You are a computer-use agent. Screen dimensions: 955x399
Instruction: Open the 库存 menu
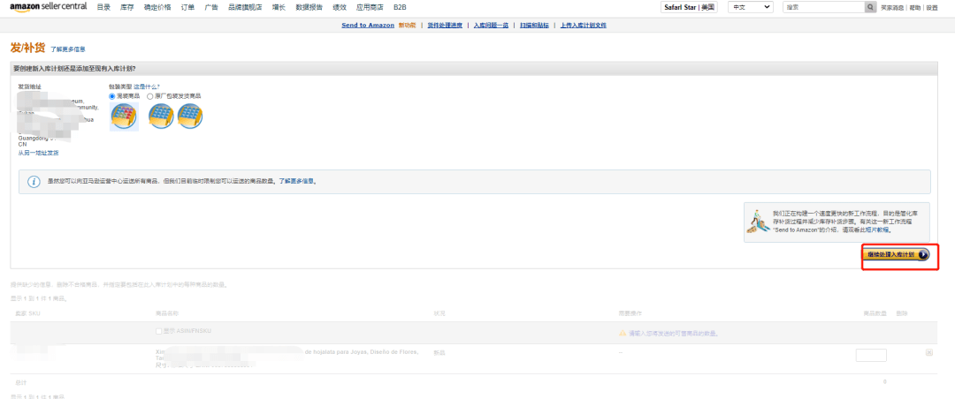point(126,7)
